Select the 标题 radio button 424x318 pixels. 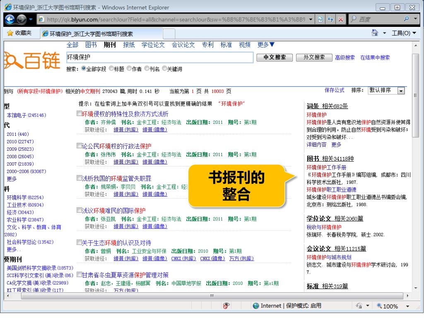coord(111,69)
